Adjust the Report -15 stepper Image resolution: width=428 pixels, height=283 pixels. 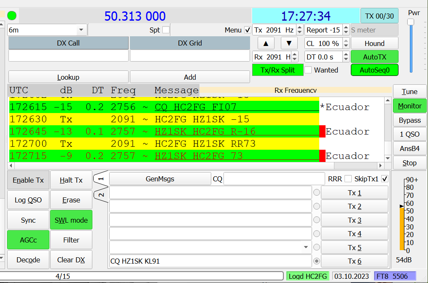346,30
